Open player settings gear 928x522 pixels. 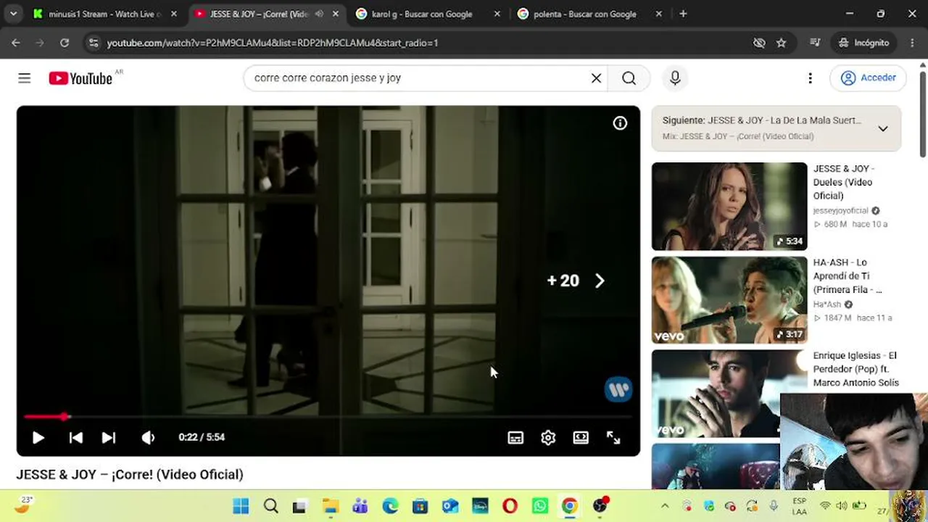click(x=548, y=437)
